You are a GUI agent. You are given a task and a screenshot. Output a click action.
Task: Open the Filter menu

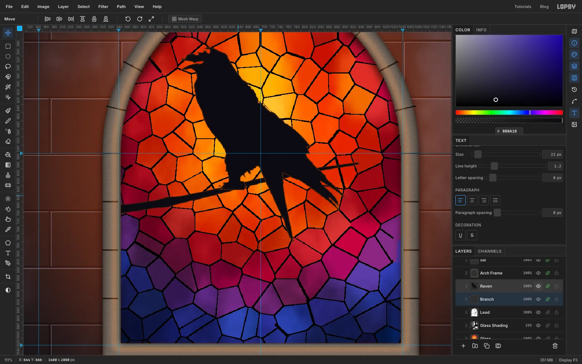point(103,7)
